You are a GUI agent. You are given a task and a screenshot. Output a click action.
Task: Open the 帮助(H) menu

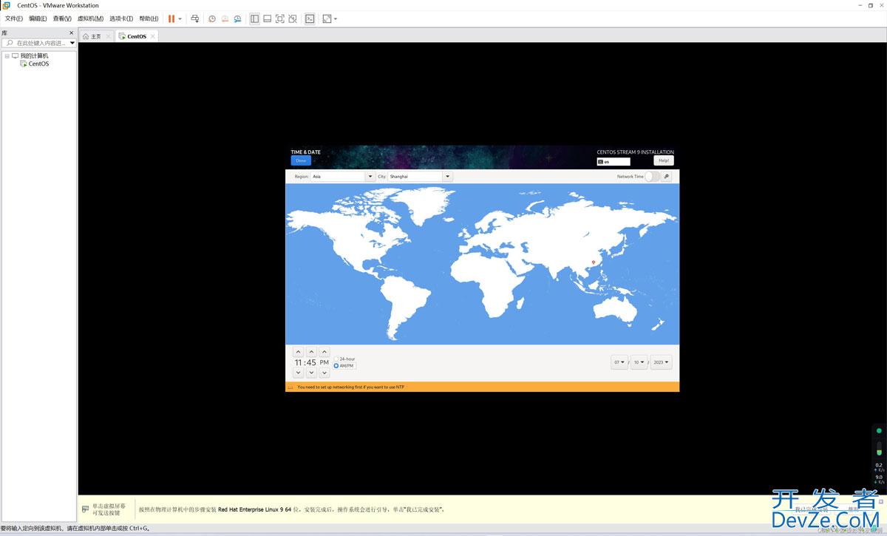point(149,18)
